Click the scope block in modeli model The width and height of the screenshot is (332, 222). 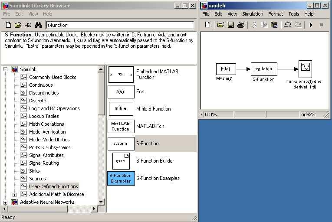point(305,69)
